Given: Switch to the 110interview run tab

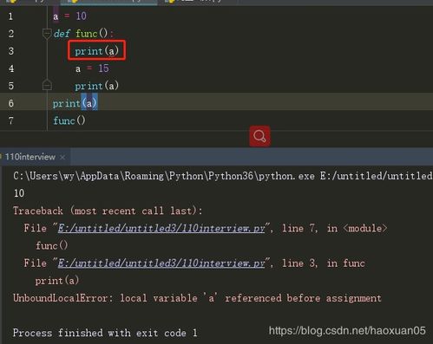Looking at the screenshot, I should pos(30,157).
